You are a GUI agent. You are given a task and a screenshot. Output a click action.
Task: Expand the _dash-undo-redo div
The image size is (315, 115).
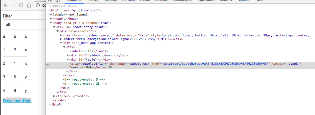pyautogui.click(x=61, y=35)
